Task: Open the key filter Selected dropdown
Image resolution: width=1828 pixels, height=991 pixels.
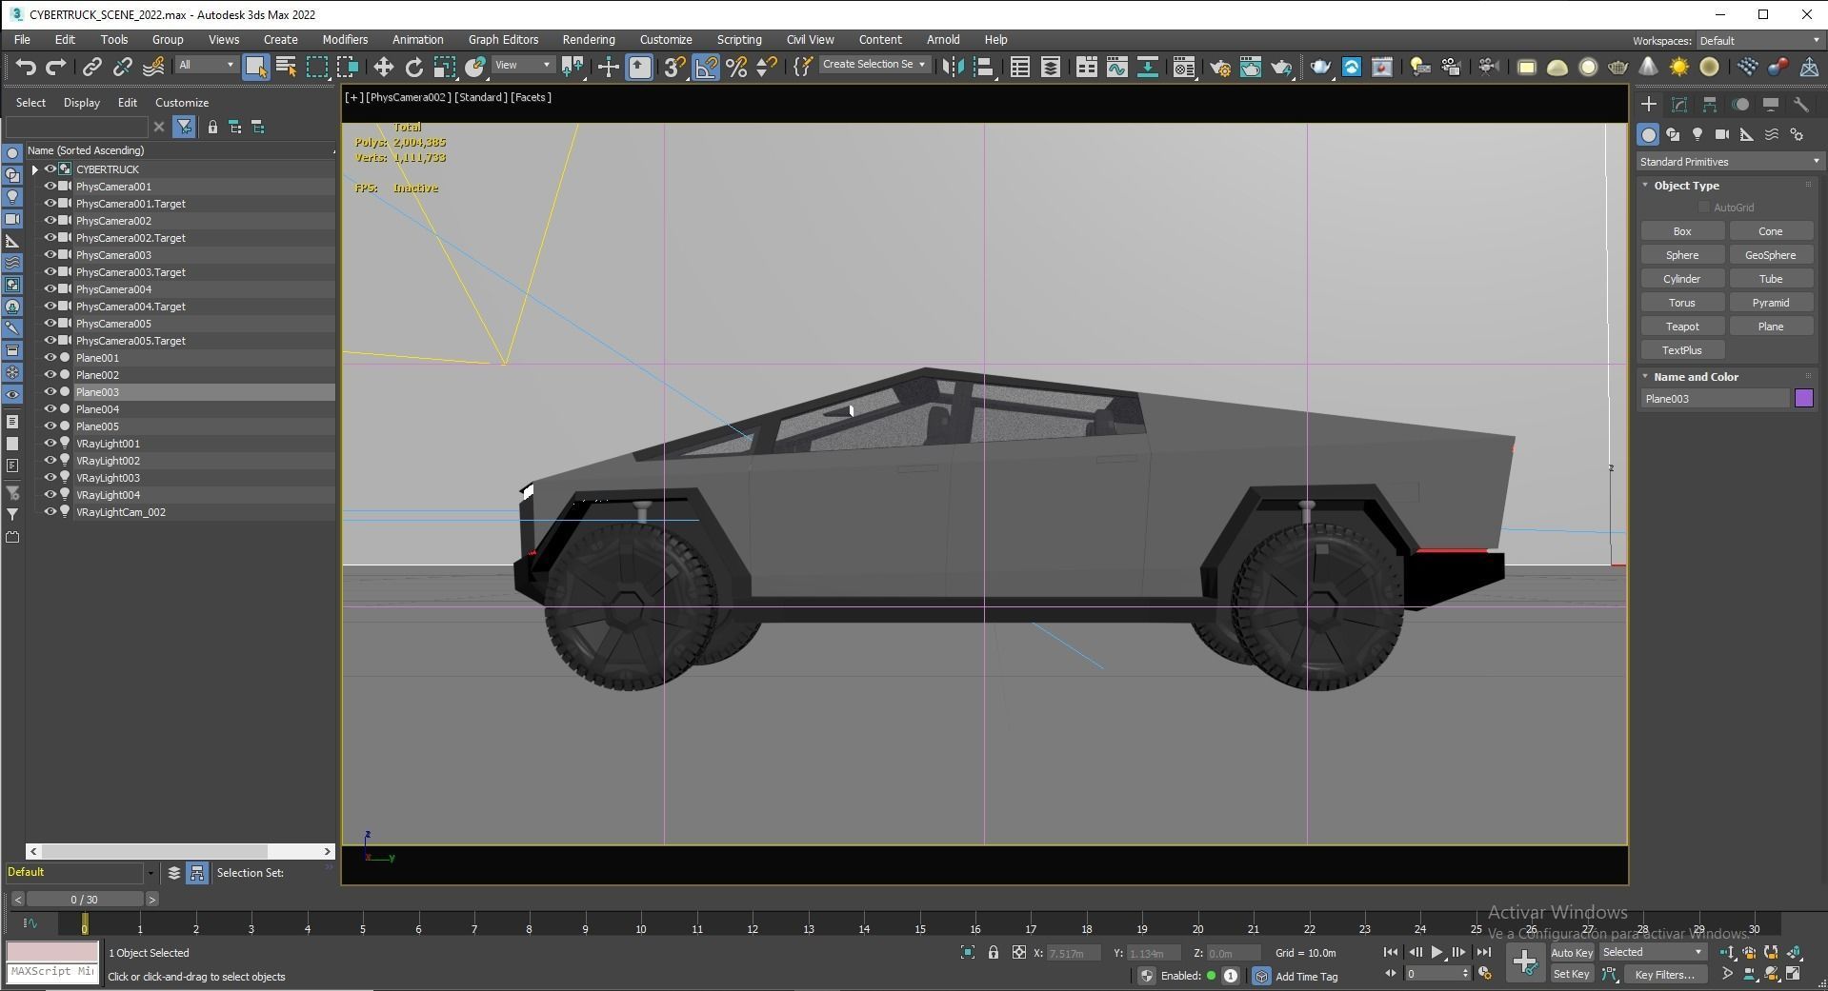Action: pyautogui.click(x=1653, y=952)
